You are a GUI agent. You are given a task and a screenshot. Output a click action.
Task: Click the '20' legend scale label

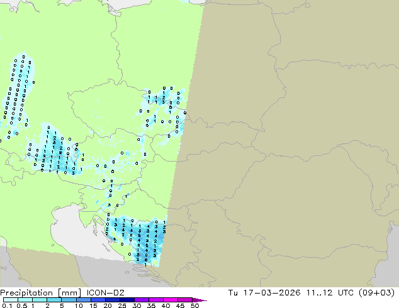[108, 305]
